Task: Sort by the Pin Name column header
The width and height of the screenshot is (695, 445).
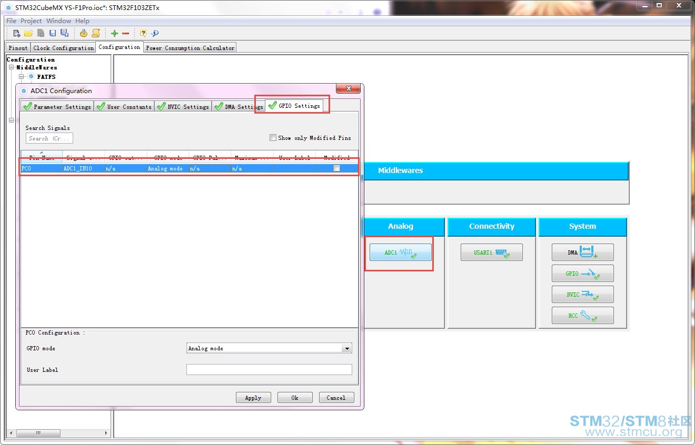Action: coord(42,157)
